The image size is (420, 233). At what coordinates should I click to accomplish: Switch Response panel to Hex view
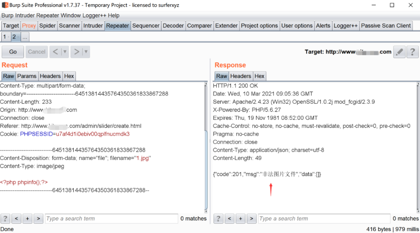click(x=259, y=76)
